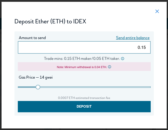Click the Trade mins maker/taker text
Screen dimensions: 168x130
pos(82,59)
